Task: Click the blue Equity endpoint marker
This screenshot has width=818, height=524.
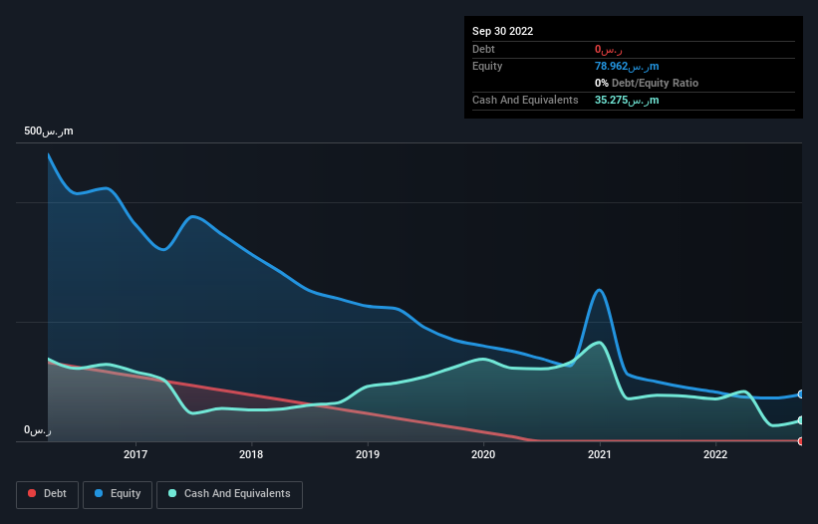Action: pyautogui.click(x=801, y=394)
